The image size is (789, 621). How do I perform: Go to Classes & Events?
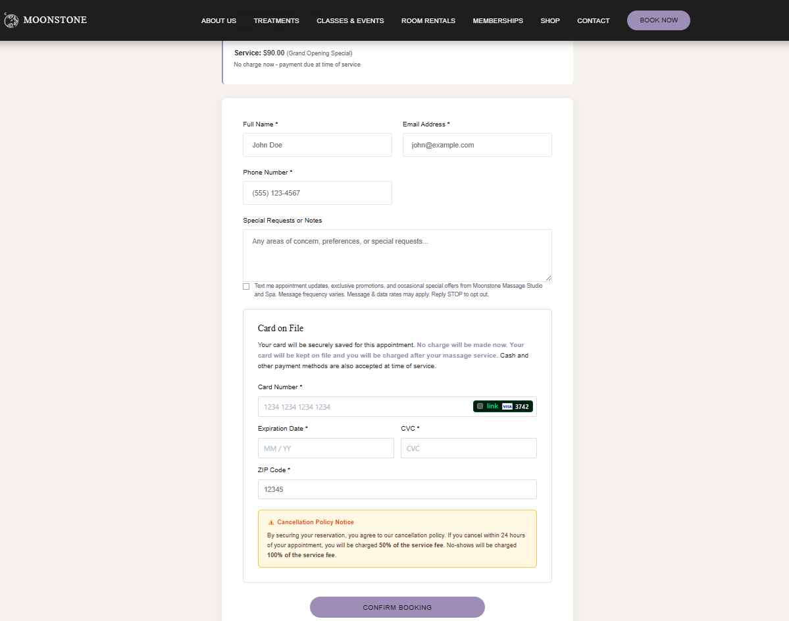(x=350, y=20)
